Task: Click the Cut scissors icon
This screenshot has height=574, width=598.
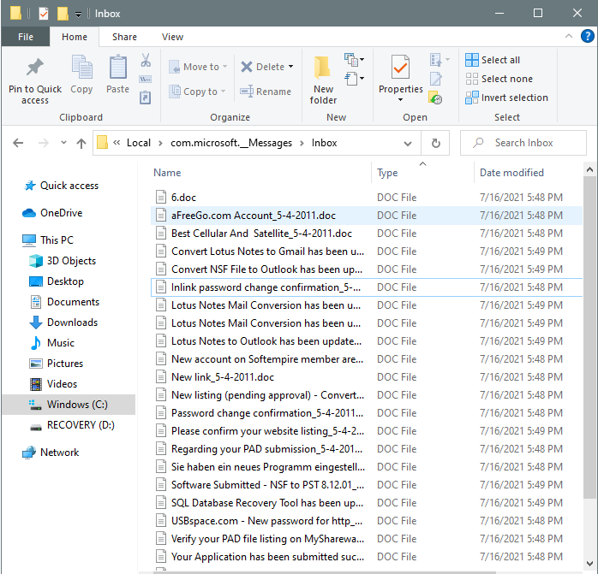Action: pos(146,60)
